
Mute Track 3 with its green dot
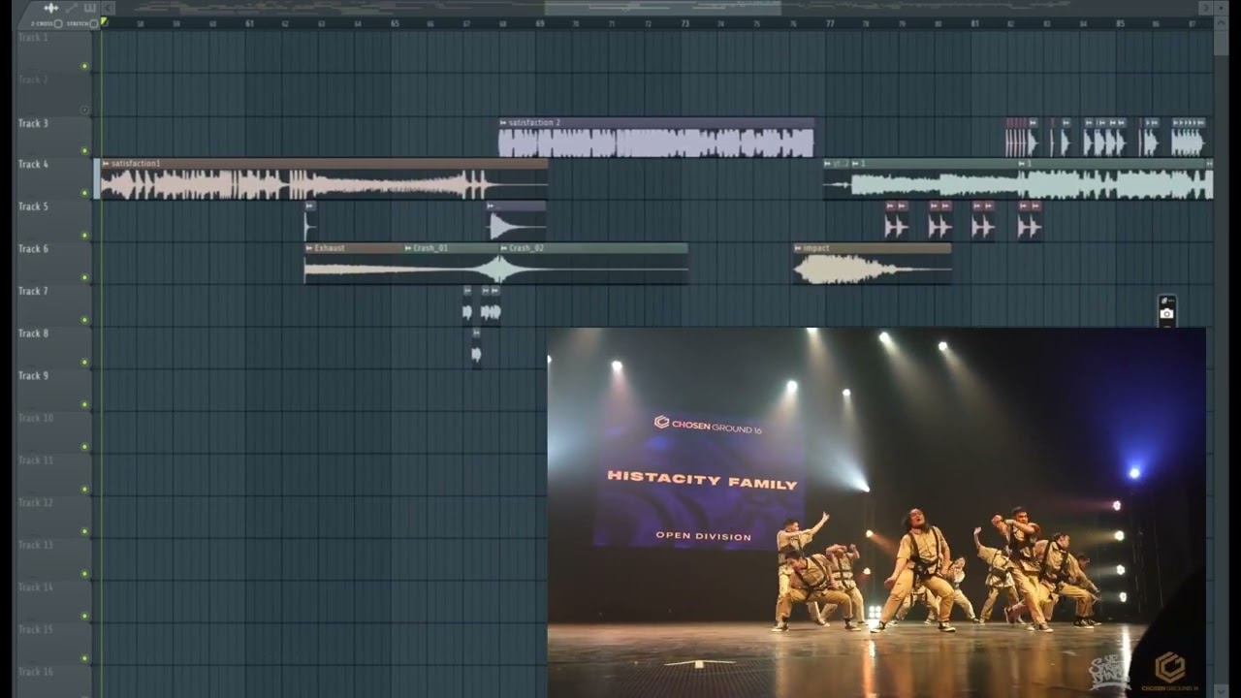point(84,150)
